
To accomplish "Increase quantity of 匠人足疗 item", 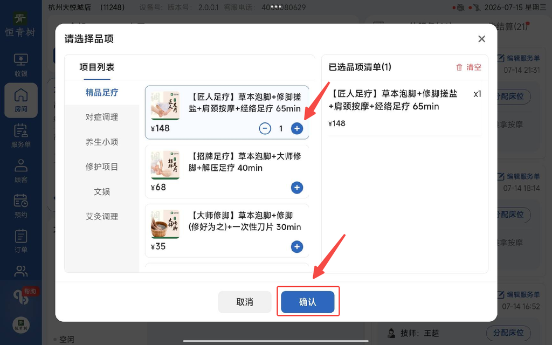I will [x=297, y=128].
